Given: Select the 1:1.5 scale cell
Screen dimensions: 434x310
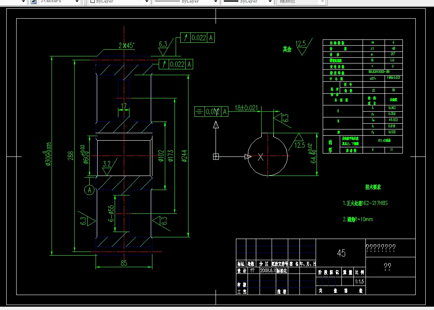Looking at the screenshot, I should point(360,281).
